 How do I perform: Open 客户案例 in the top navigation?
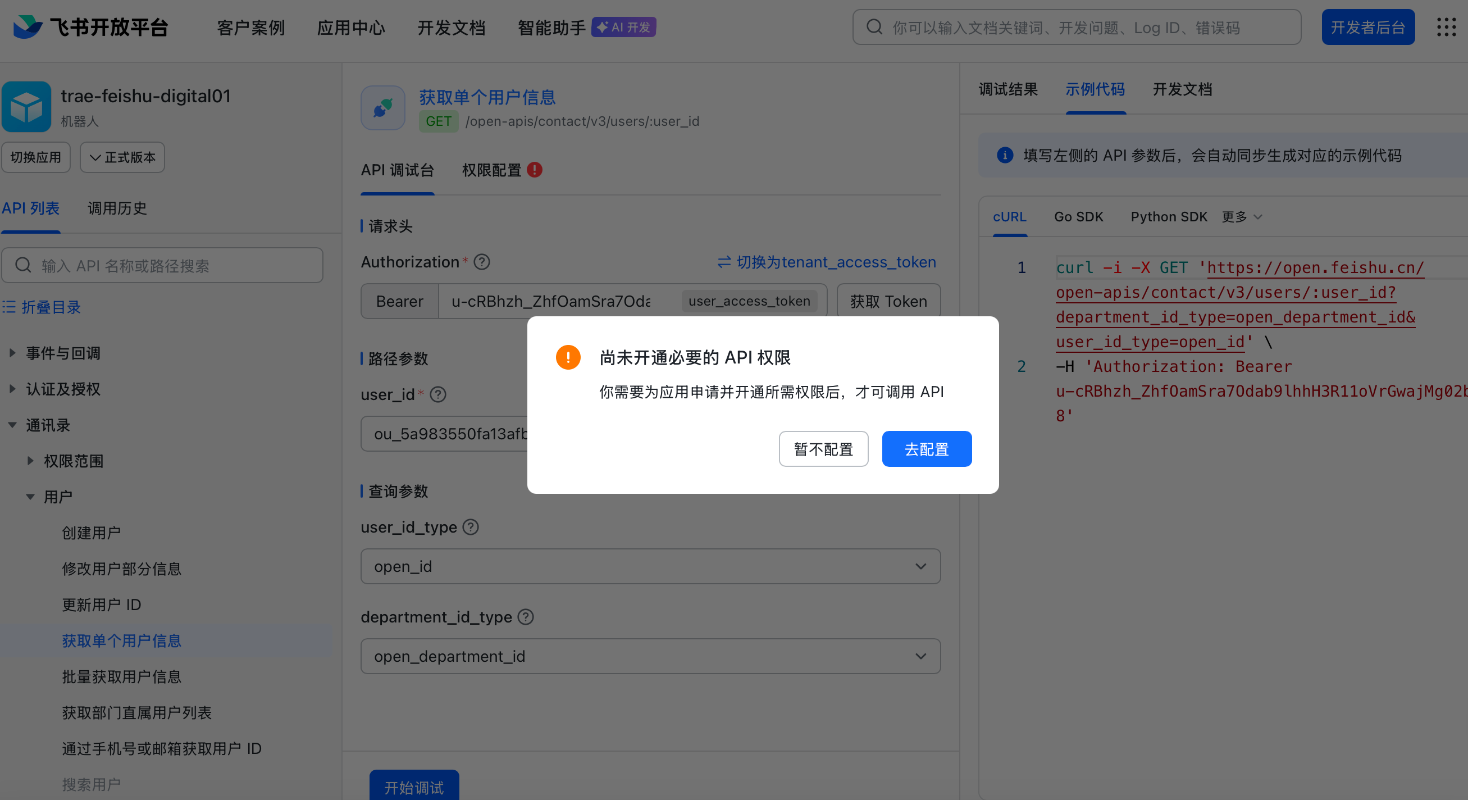(x=250, y=28)
